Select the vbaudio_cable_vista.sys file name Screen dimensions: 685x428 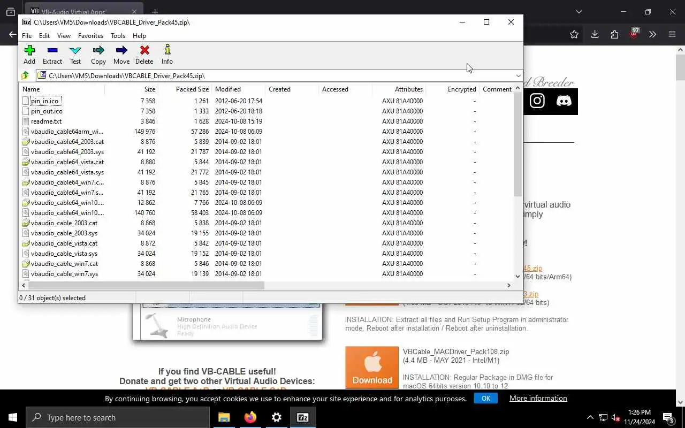(64, 253)
